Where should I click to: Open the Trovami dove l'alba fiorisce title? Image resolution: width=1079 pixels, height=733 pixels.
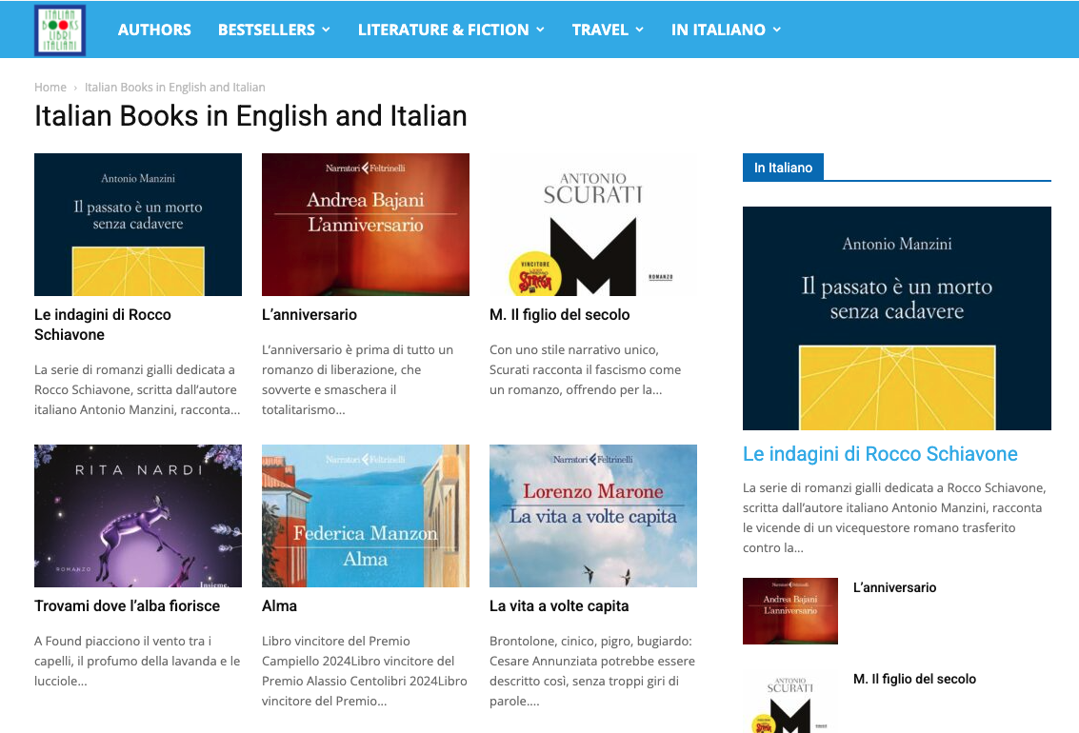click(x=127, y=605)
